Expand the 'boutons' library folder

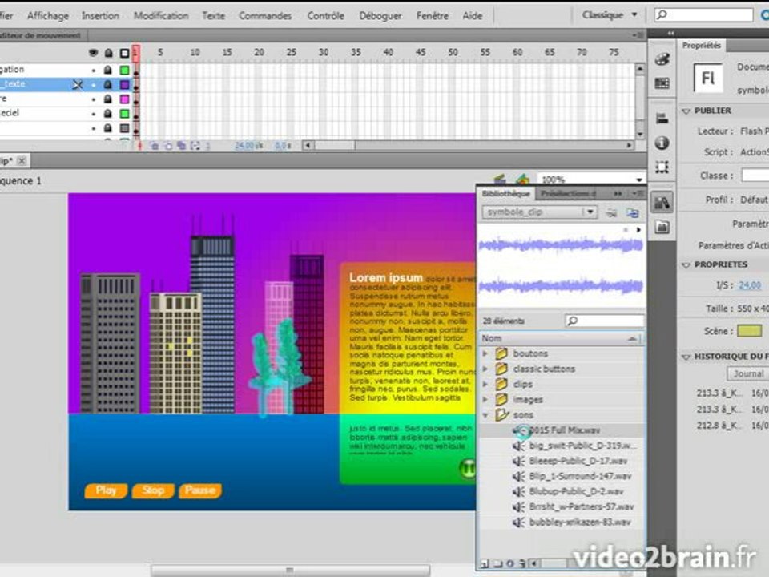pyautogui.click(x=485, y=353)
